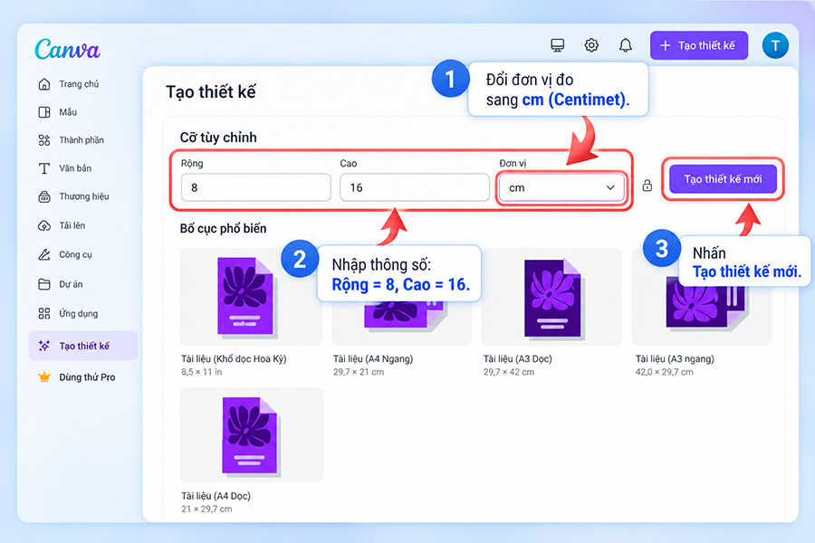This screenshot has width=815, height=543.
Task: Open the user avatar T menu
Action: click(775, 46)
